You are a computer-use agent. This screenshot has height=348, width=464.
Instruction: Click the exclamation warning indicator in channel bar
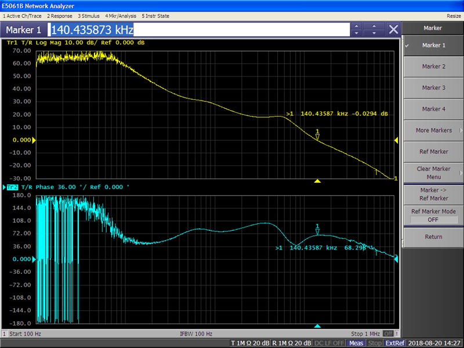[397, 334]
